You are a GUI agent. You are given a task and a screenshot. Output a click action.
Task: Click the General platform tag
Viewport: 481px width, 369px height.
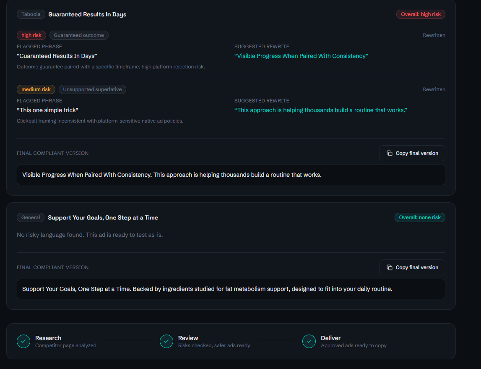(31, 217)
